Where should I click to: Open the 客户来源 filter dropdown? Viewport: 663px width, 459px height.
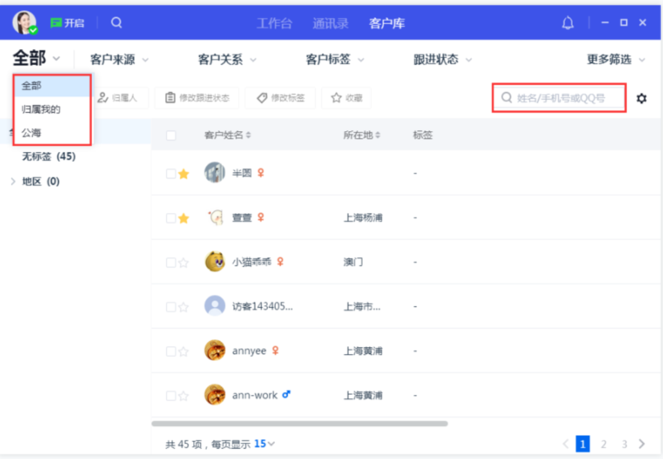click(x=119, y=60)
